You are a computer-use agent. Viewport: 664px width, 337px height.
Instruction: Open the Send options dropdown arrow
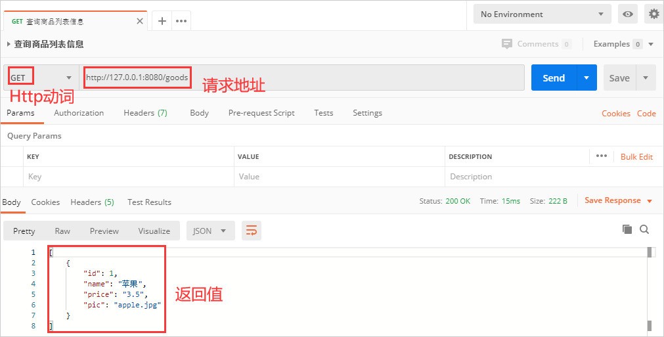click(x=587, y=78)
